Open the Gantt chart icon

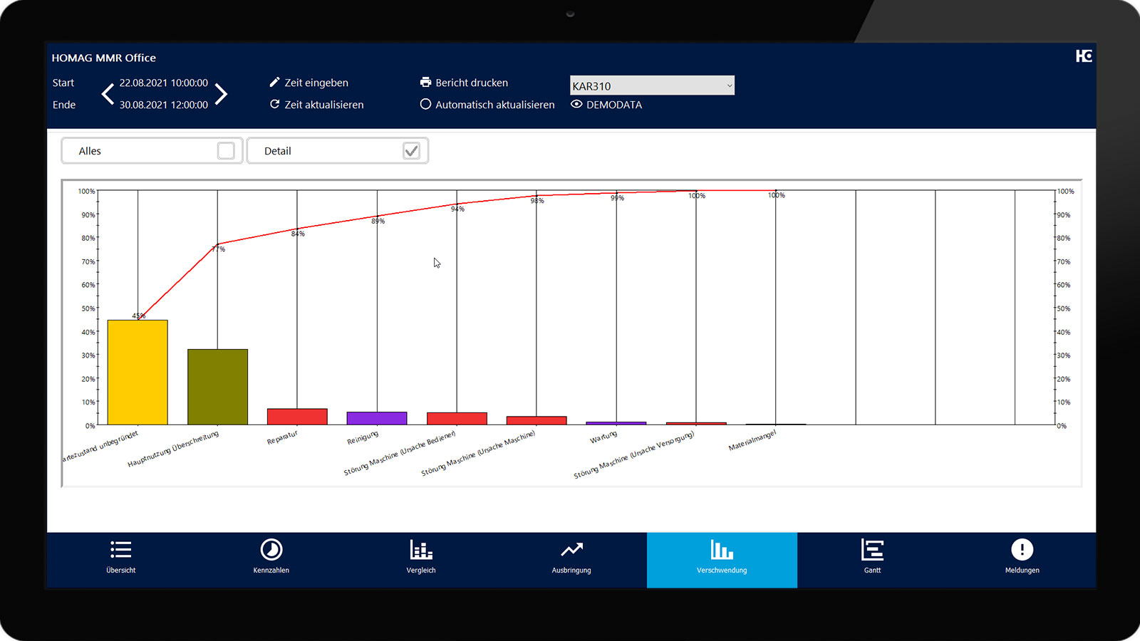[x=872, y=551]
